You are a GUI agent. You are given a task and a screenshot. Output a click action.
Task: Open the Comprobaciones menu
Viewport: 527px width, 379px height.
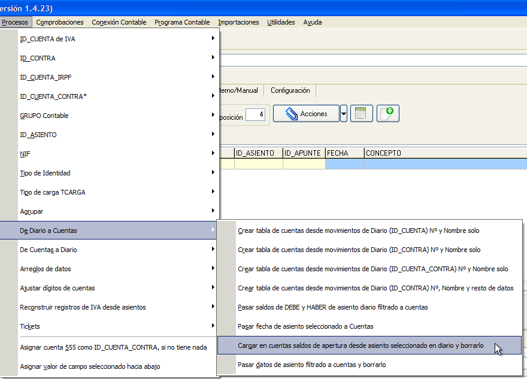[x=60, y=22]
